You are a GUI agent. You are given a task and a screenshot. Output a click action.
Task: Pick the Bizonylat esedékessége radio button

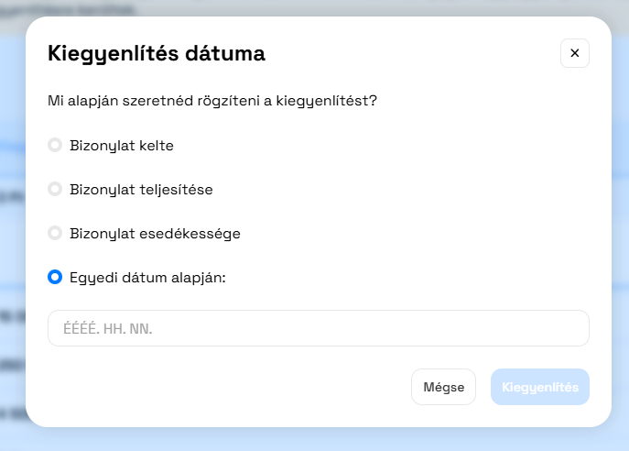tap(55, 233)
